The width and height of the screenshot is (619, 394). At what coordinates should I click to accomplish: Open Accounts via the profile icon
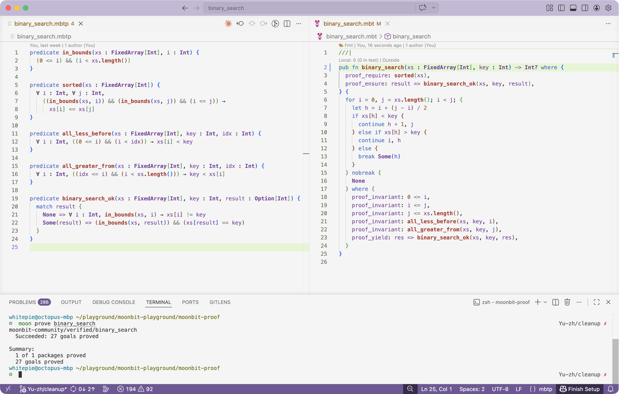596,8
